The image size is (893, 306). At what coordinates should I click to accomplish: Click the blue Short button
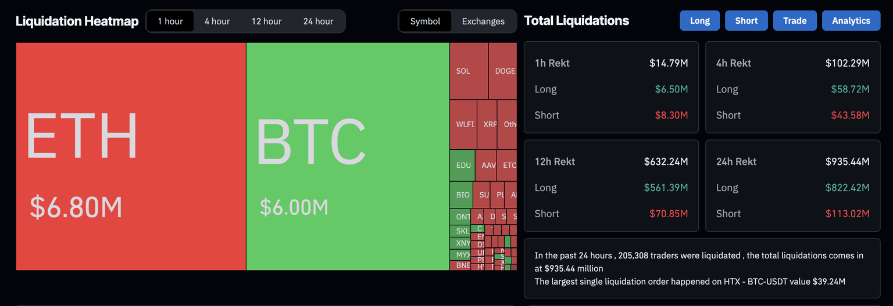coord(746,21)
